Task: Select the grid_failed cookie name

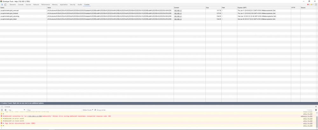Action: point(9,19)
